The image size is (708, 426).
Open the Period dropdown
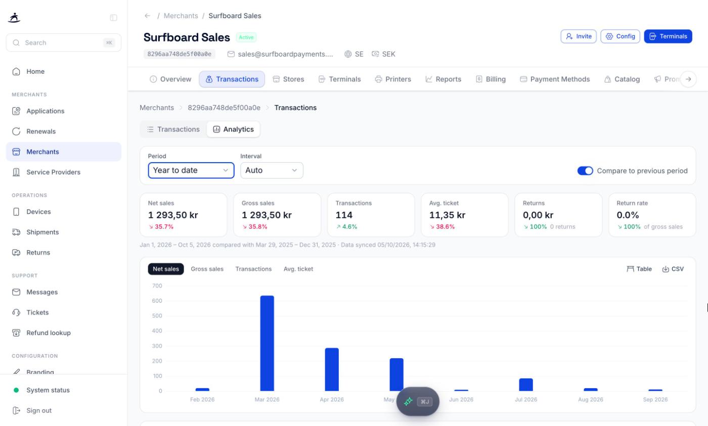coord(191,170)
